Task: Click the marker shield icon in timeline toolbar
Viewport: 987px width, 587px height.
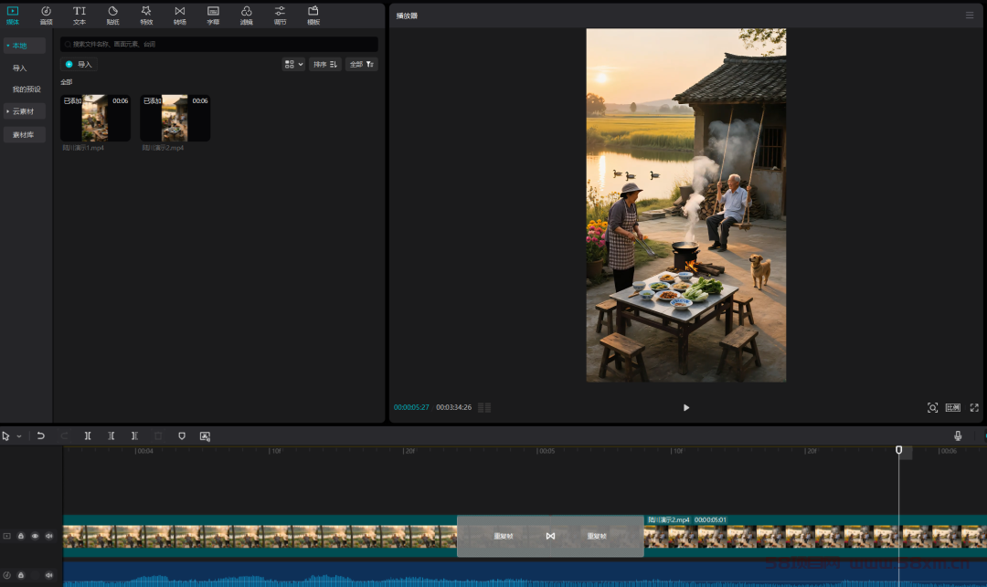Action: click(x=181, y=436)
